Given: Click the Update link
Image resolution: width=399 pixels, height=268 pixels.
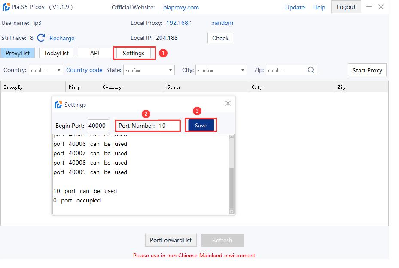Looking at the screenshot, I should 295,7.
